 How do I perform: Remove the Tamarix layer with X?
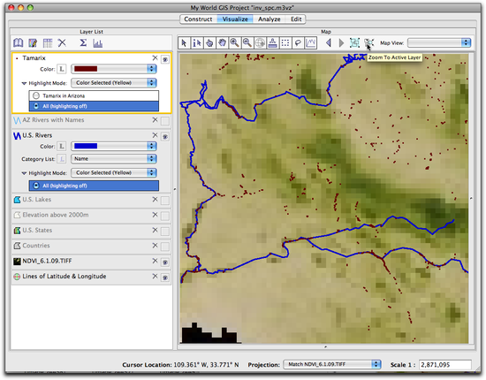click(155, 58)
